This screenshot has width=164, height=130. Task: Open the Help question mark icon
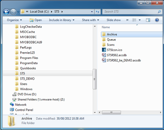click(x=157, y=20)
